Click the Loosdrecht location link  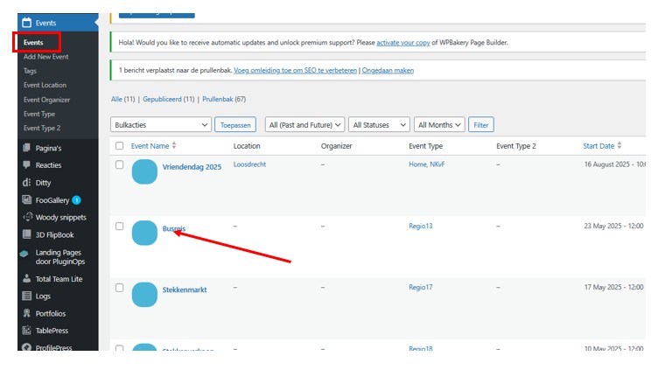coord(249,164)
